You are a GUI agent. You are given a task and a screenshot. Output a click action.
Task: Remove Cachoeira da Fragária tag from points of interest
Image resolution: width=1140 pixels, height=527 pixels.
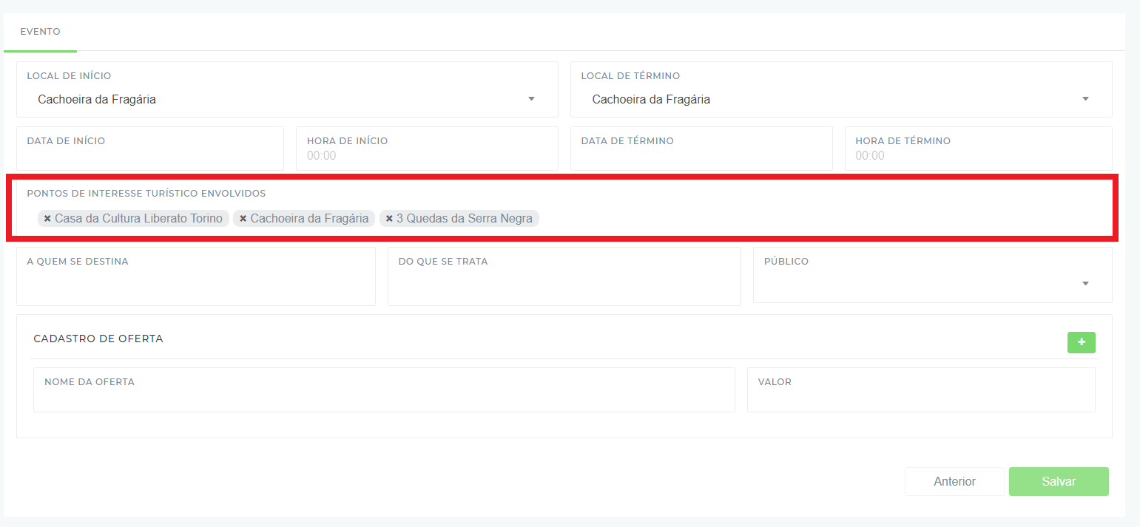(x=243, y=219)
